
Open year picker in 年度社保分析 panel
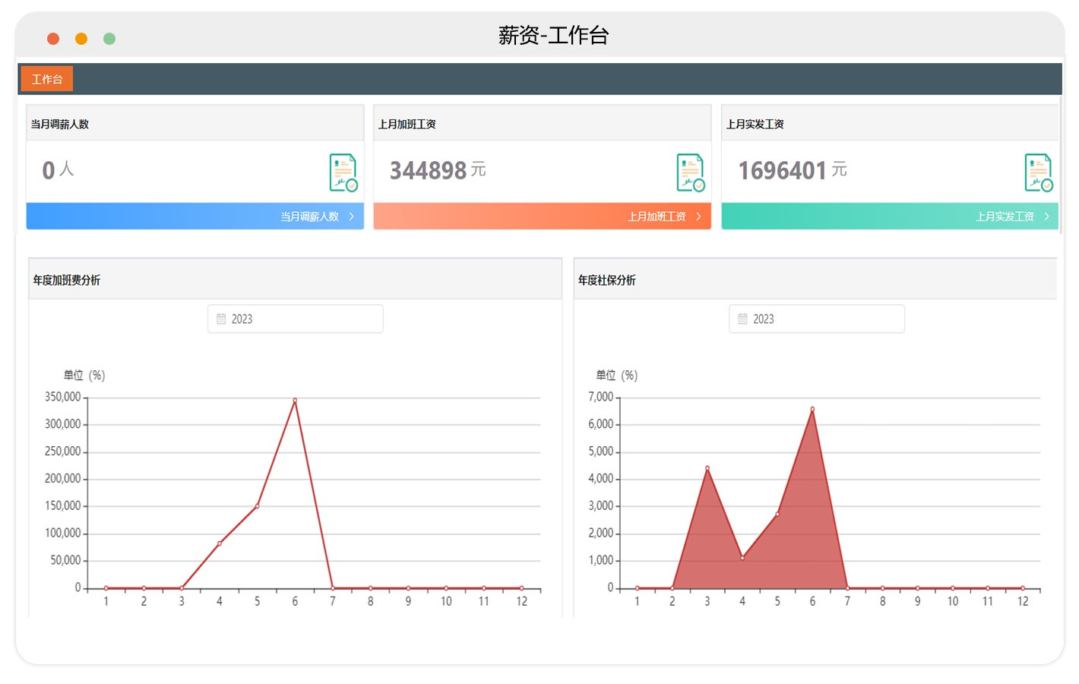point(817,319)
